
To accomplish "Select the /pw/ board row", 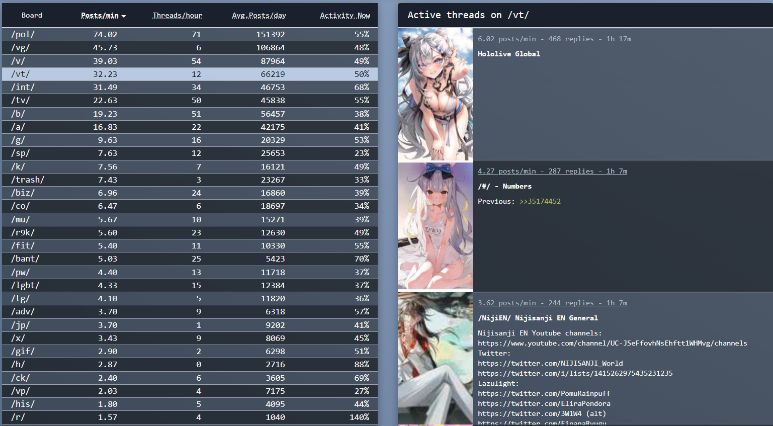I will (x=190, y=272).
